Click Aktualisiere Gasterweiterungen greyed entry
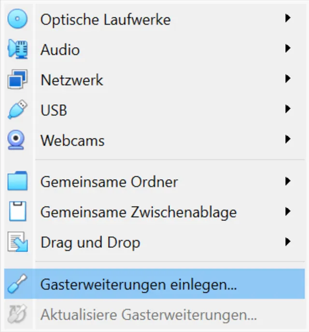Viewport: 309px width, 332px height. coord(148,315)
